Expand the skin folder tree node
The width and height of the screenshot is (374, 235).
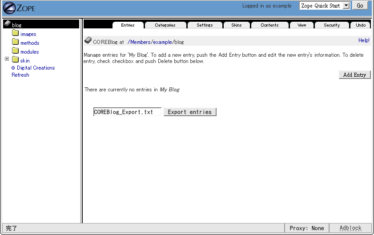coord(7,59)
